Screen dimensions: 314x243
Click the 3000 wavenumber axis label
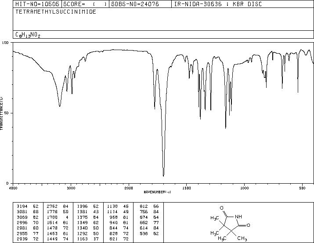pyautogui.click(x=71, y=188)
